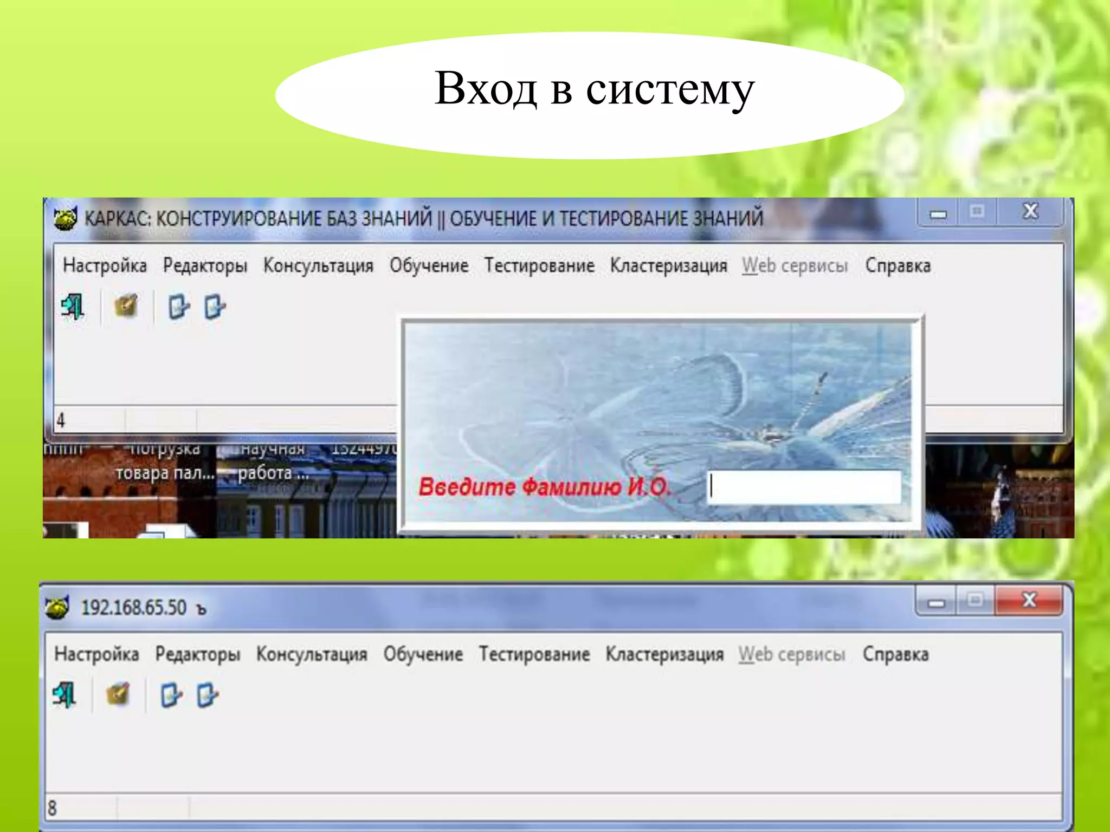Open Кластеризация menu in КАРКАС window

(x=668, y=265)
